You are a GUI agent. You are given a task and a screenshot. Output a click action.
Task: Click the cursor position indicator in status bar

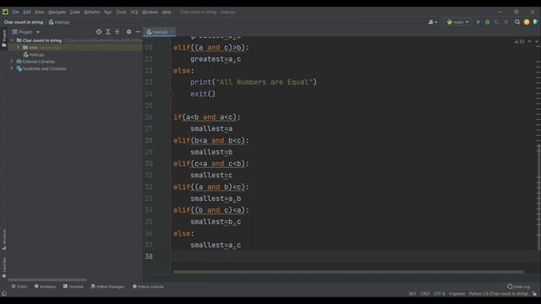(x=413, y=294)
